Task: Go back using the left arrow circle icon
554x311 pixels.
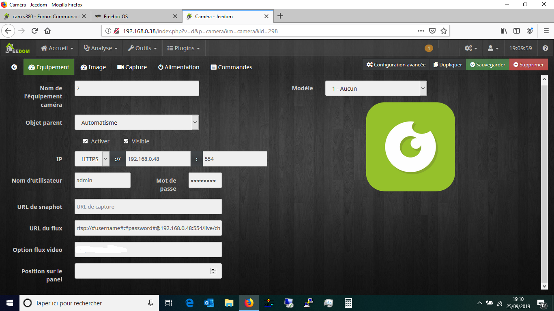Action: click(14, 67)
